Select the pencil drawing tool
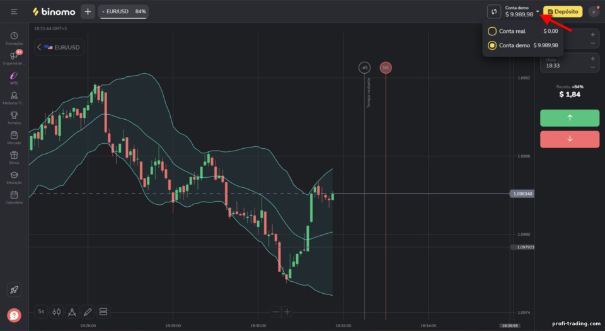This screenshot has height=331, width=605. point(88,311)
